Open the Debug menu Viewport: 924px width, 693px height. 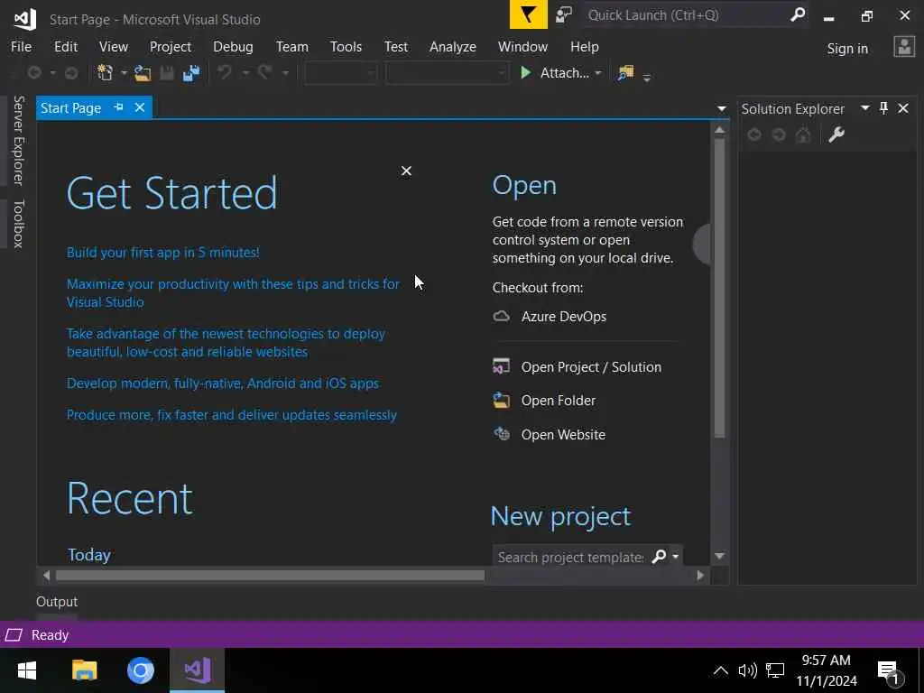pyautogui.click(x=233, y=47)
